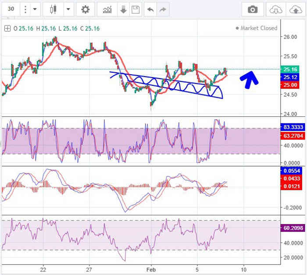Undo the last chart action

tap(151, 9)
